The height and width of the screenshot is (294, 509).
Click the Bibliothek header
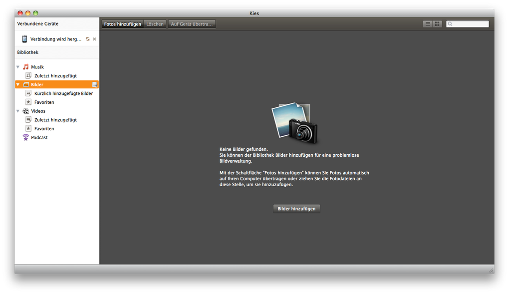click(x=27, y=52)
